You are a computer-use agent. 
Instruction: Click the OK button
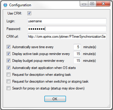(x=55, y=99)
